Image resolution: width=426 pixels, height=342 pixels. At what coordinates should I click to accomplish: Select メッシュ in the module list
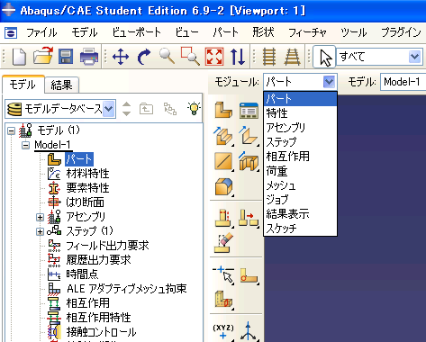(x=300, y=185)
